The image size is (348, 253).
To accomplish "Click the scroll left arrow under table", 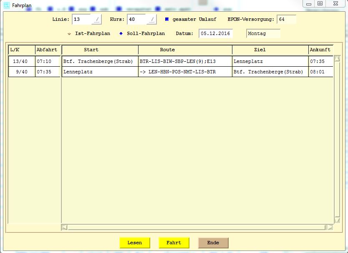I will (64, 227).
